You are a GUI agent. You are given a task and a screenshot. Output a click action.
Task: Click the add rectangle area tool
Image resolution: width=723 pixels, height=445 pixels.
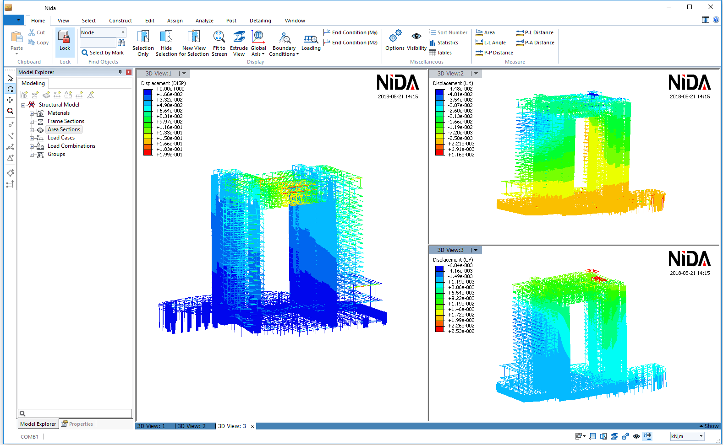[10, 184]
